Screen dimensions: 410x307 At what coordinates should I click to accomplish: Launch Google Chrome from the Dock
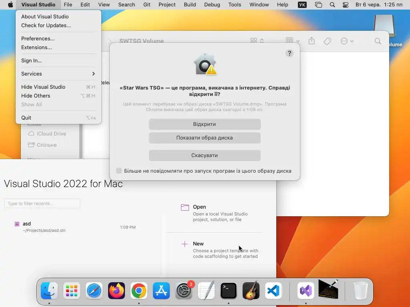[139, 291]
